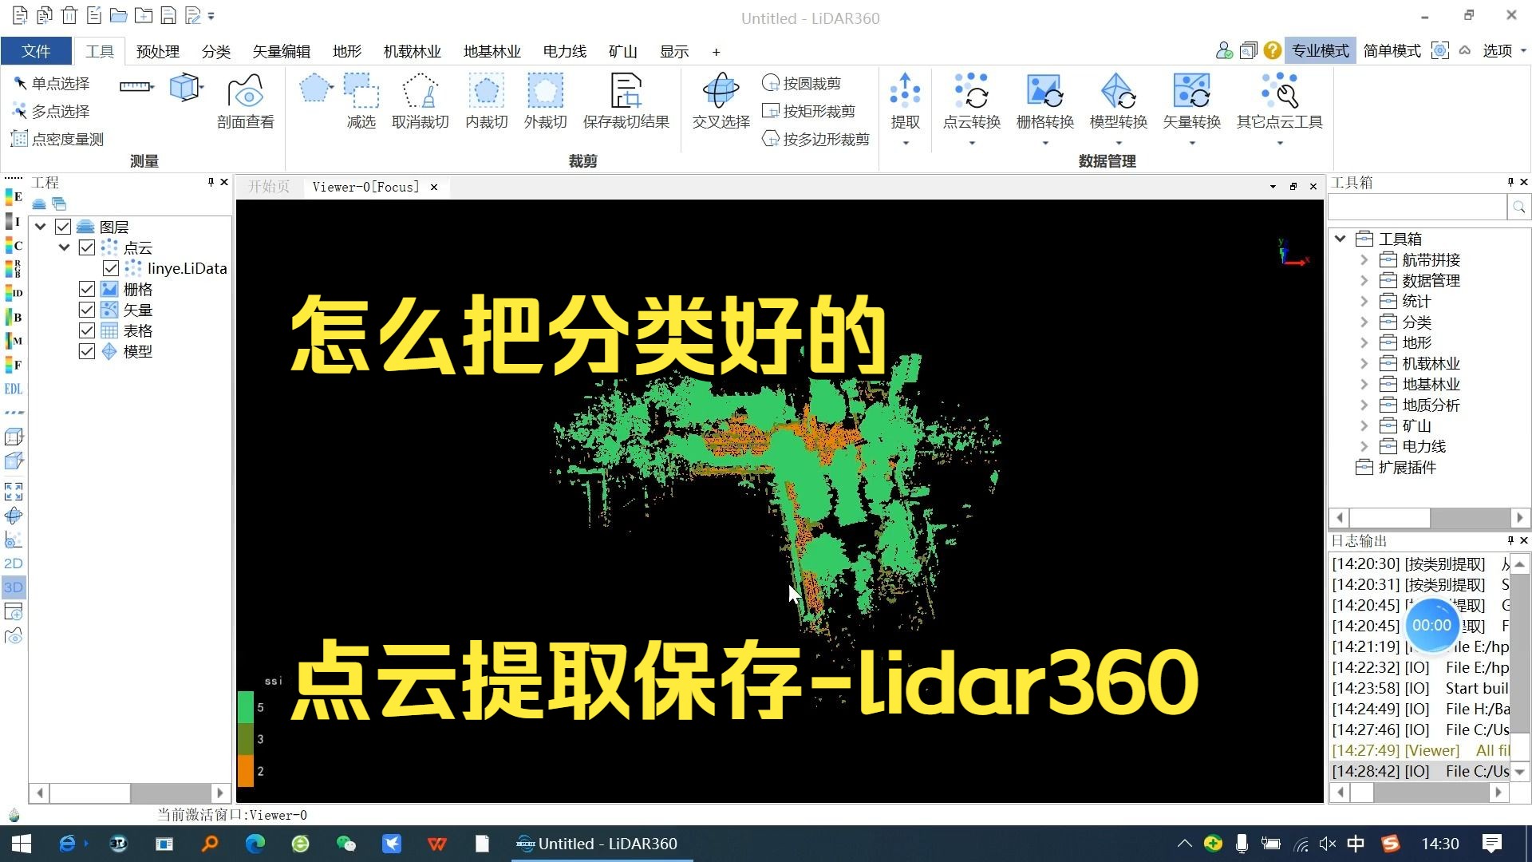The width and height of the screenshot is (1532, 862).
Task: Select the polygon selection tool icon
Action: point(314,88)
